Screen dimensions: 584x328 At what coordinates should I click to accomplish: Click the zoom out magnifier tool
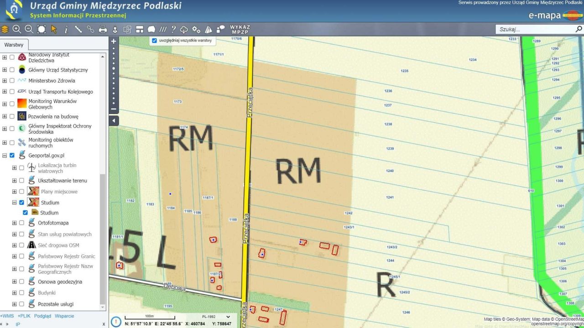tap(29, 29)
